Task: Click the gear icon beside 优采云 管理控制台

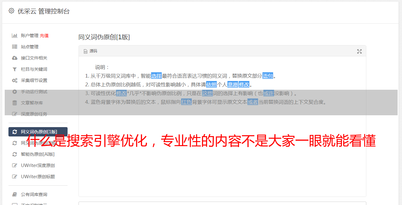Action: 12,11
